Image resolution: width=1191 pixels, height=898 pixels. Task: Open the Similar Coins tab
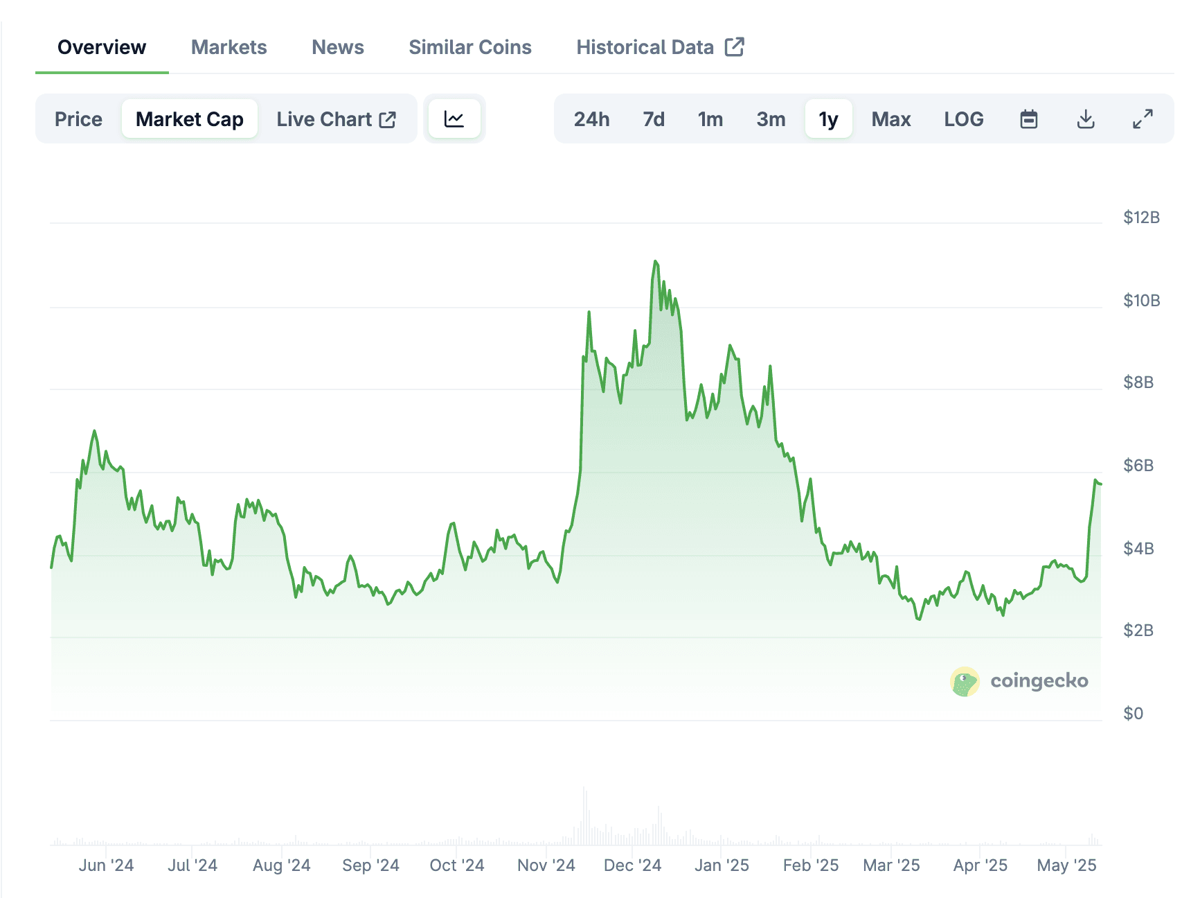tap(469, 47)
